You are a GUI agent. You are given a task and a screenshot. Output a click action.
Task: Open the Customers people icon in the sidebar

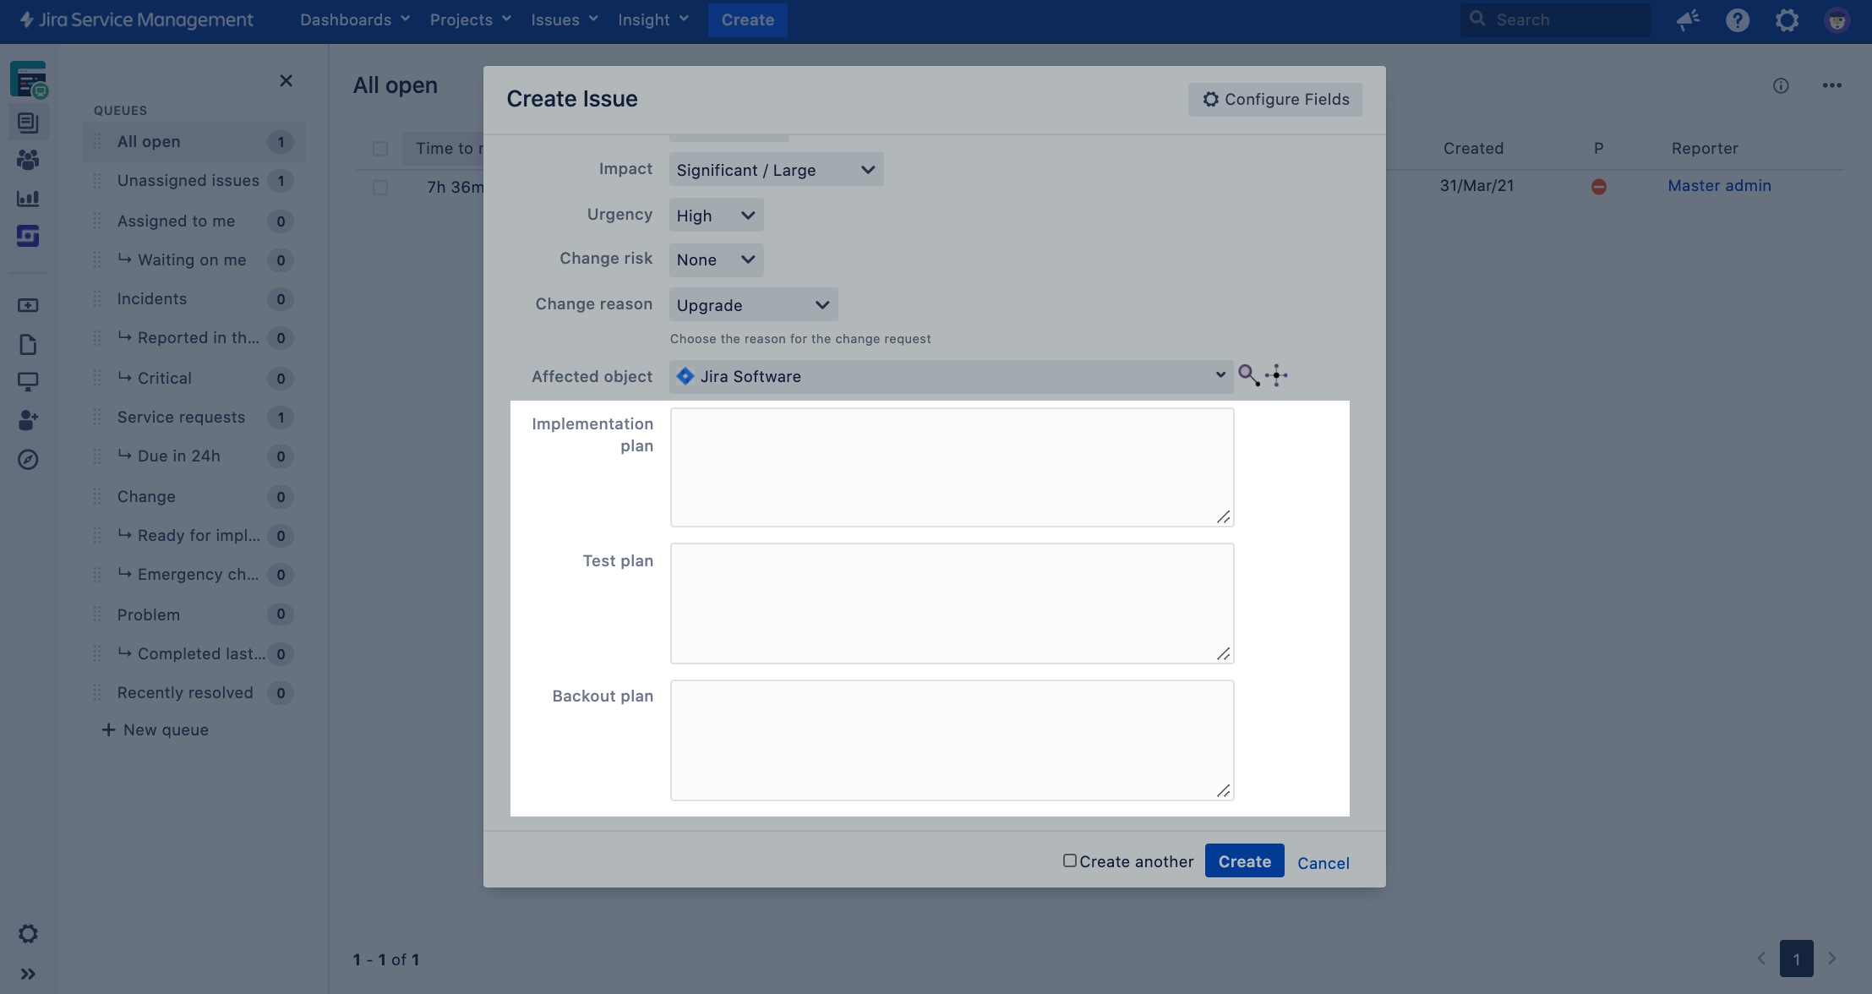coord(28,160)
